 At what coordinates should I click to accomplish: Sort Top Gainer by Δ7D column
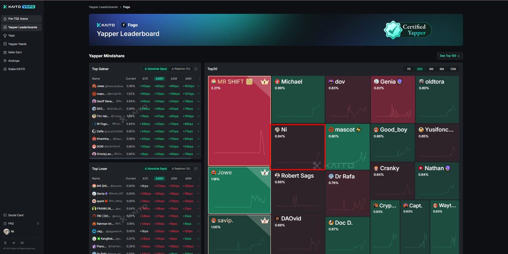(x=145, y=79)
